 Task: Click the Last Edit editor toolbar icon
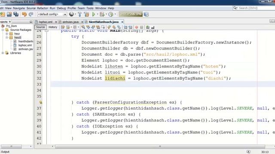point(63,27)
